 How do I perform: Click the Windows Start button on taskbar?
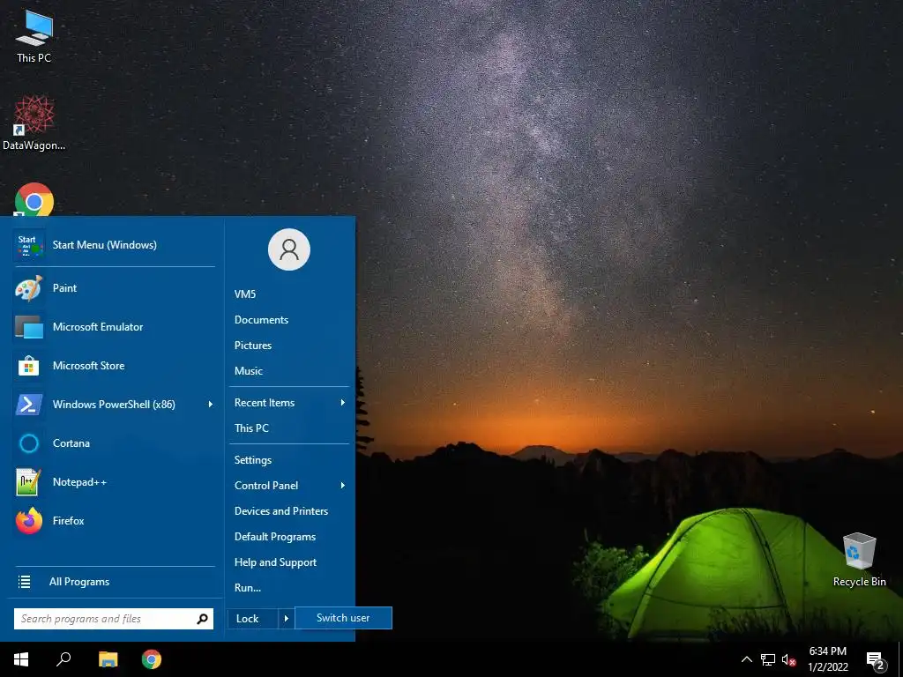pos(21,659)
